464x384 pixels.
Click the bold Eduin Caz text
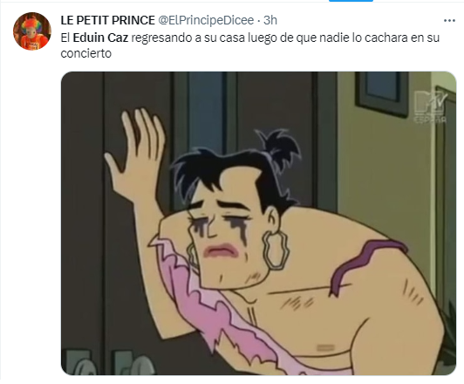pos(100,38)
